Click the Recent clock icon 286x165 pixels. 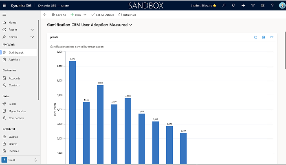4,30
